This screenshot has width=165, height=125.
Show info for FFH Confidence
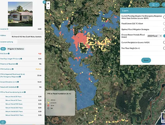(x=13, y=69)
